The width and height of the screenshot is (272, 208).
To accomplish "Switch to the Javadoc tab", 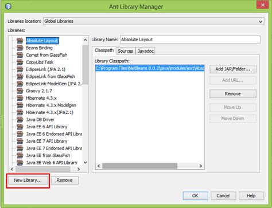I will (x=146, y=51).
